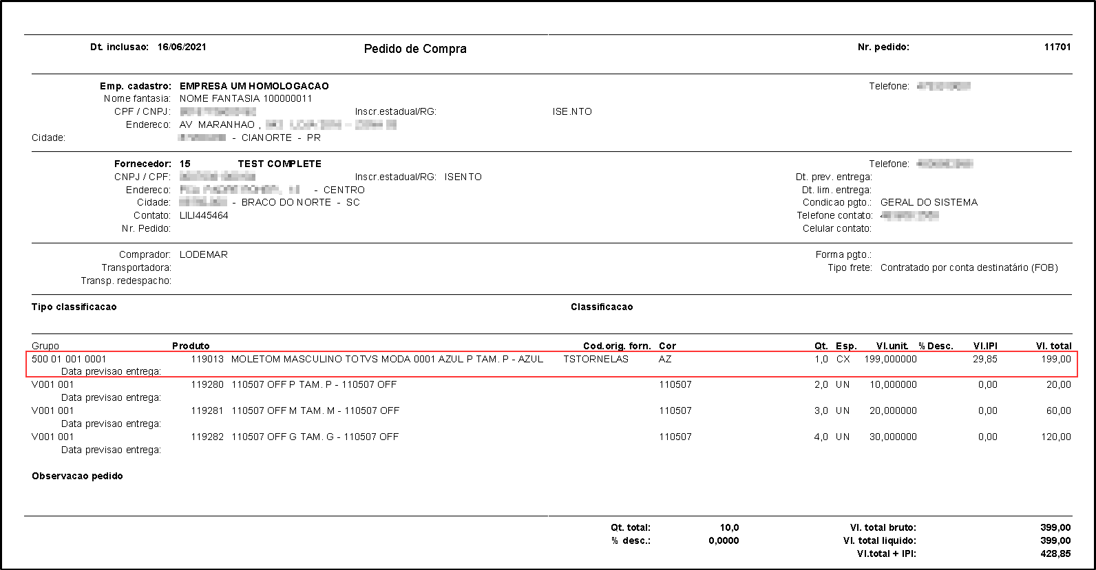Select product code 119282
The height and width of the screenshot is (570, 1096).
(207, 437)
